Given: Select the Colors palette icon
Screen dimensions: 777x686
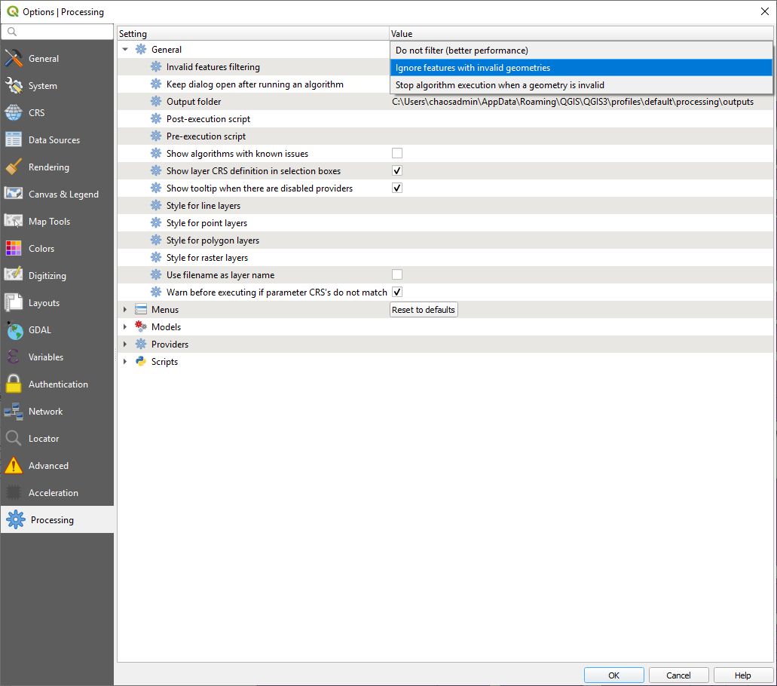Looking at the screenshot, I should (x=14, y=249).
